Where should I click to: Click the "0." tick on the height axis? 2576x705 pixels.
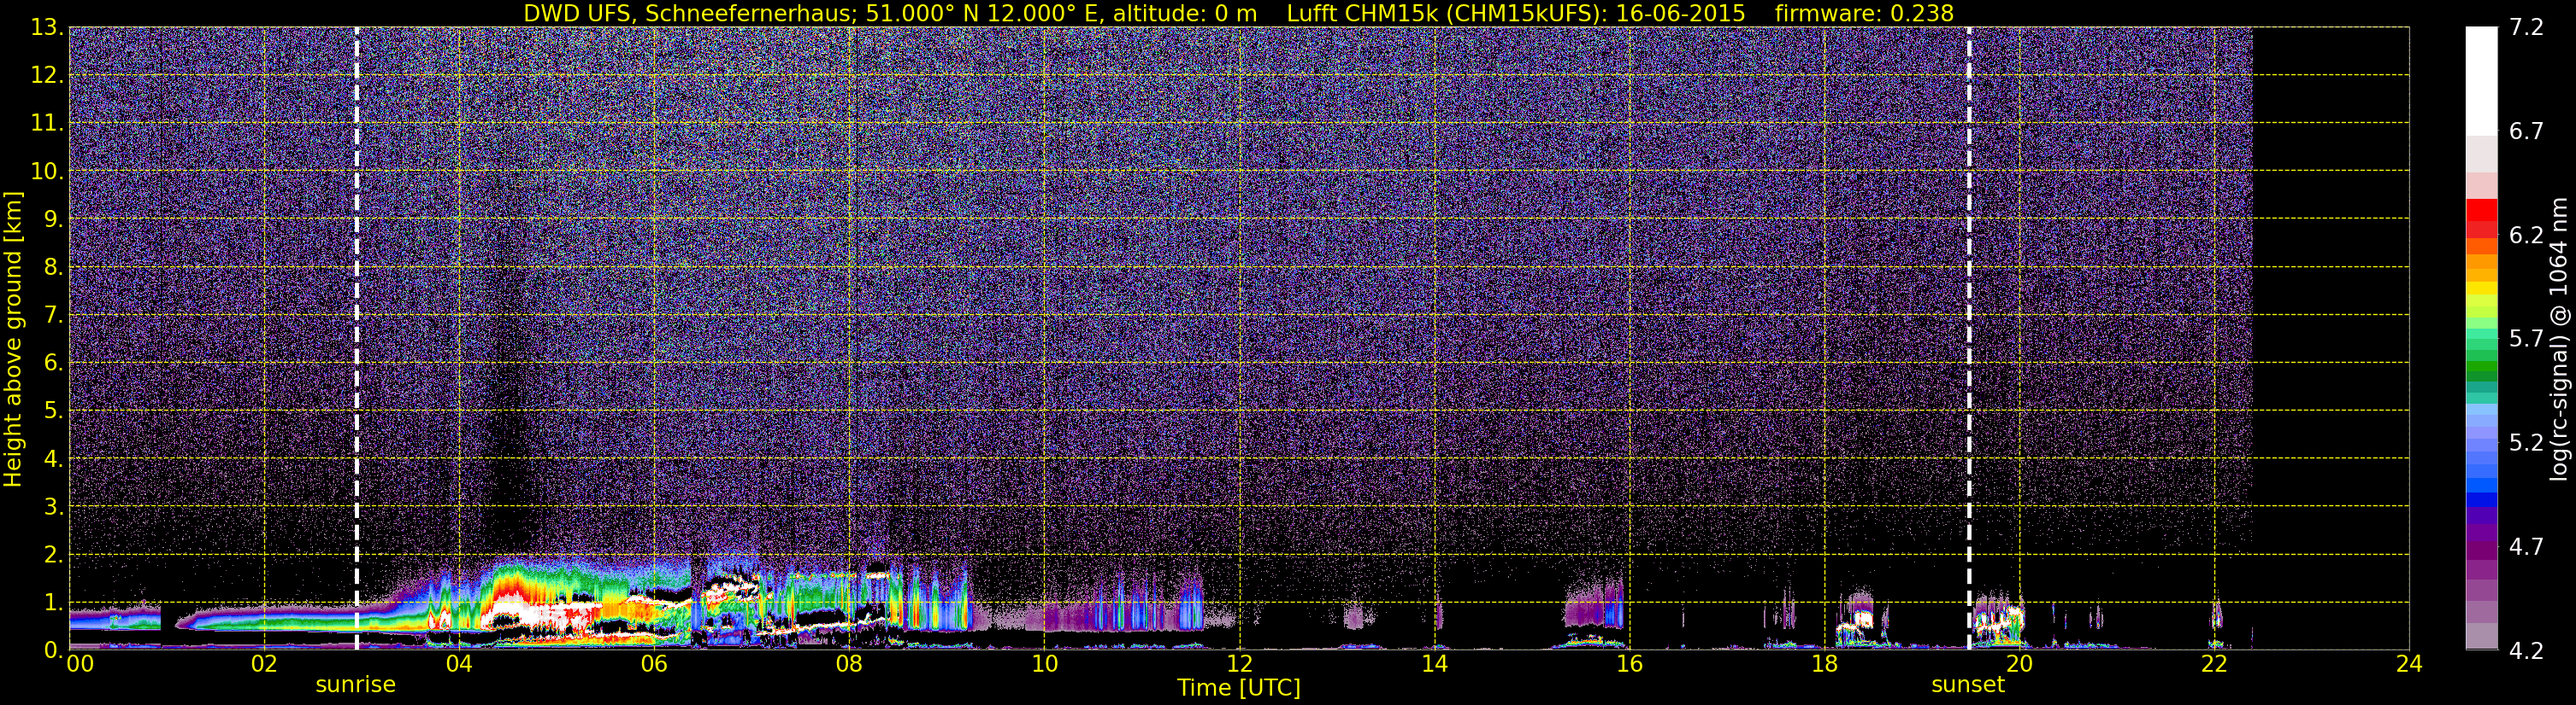point(54,650)
